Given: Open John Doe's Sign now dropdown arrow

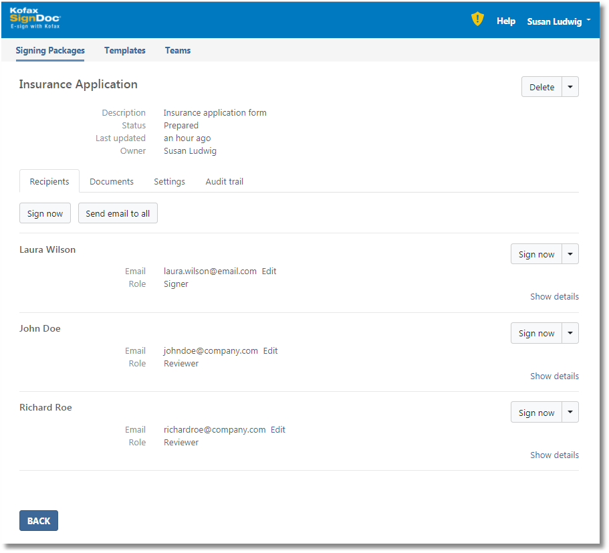Looking at the screenshot, I should pyautogui.click(x=570, y=333).
